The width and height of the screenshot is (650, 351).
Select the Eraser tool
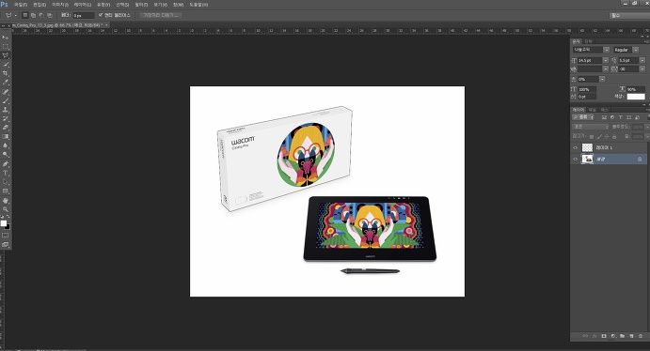pyautogui.click(x=6, y=128)
